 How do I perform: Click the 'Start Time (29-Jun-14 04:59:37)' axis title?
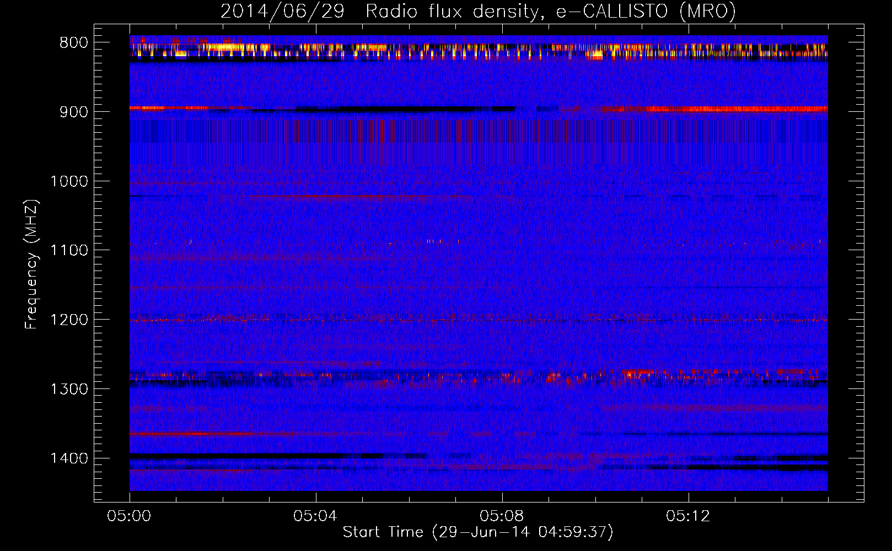pos(478,532)
